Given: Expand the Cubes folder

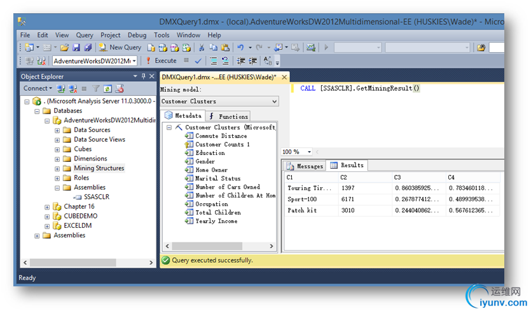Looking at the screenshot, I should pos(57,149).
